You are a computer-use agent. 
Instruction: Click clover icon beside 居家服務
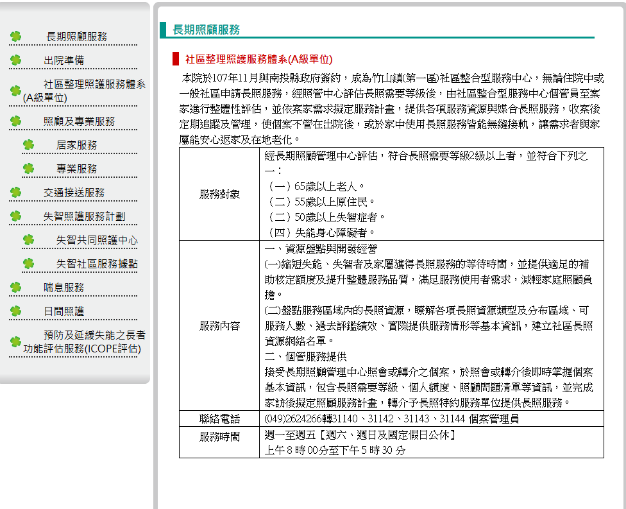point(28,144)
